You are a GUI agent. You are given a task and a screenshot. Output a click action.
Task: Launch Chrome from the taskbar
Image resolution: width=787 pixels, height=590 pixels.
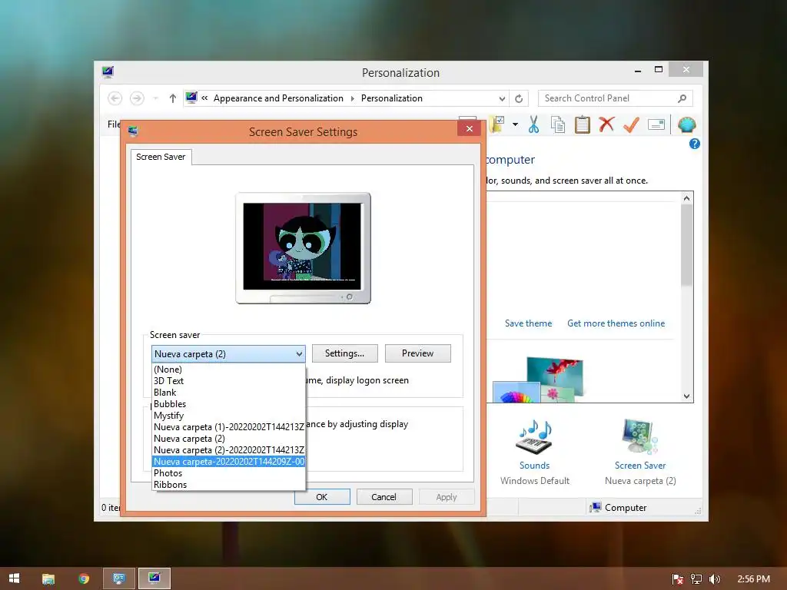click(84, 578)
